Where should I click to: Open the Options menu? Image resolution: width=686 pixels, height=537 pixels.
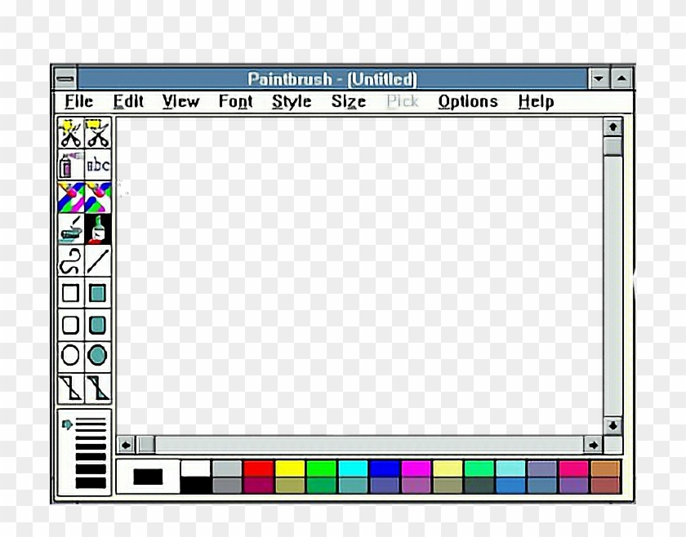coord(468,102)
